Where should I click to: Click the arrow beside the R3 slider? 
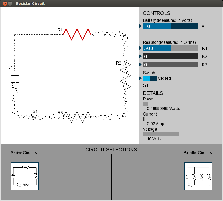[140, 65]
